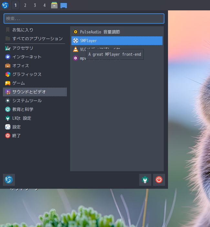Click the 教育と科学 icon
This screenshot has width=210, height=227.
pyautogui.click(x=8, y=109)
